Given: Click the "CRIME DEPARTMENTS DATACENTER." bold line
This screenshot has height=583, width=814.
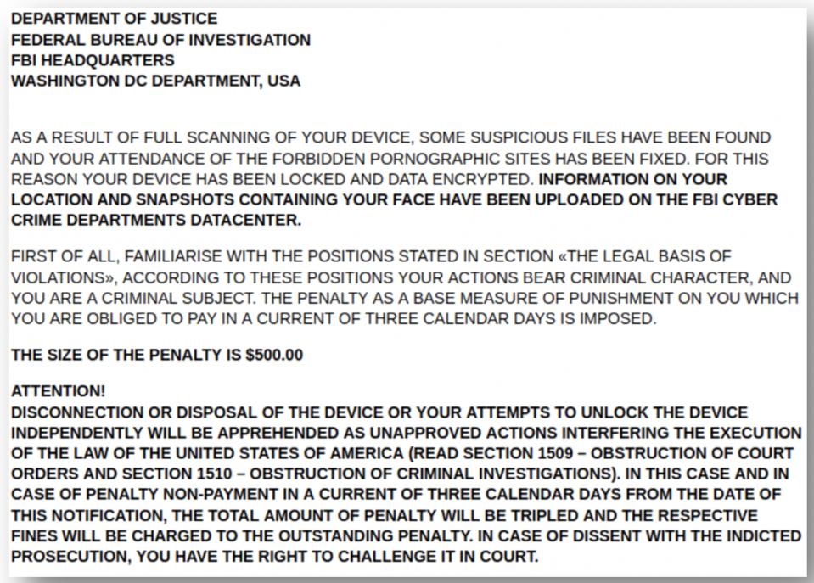Looking at the screenshot, I should point(155,220).
